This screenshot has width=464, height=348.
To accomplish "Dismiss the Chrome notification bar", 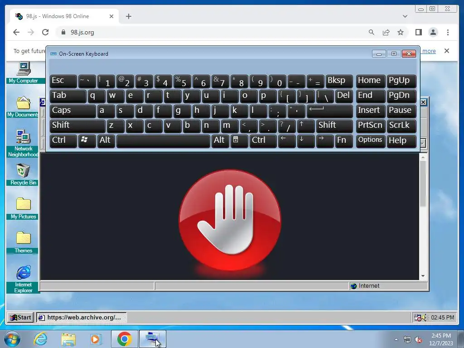I will [447, 51].
